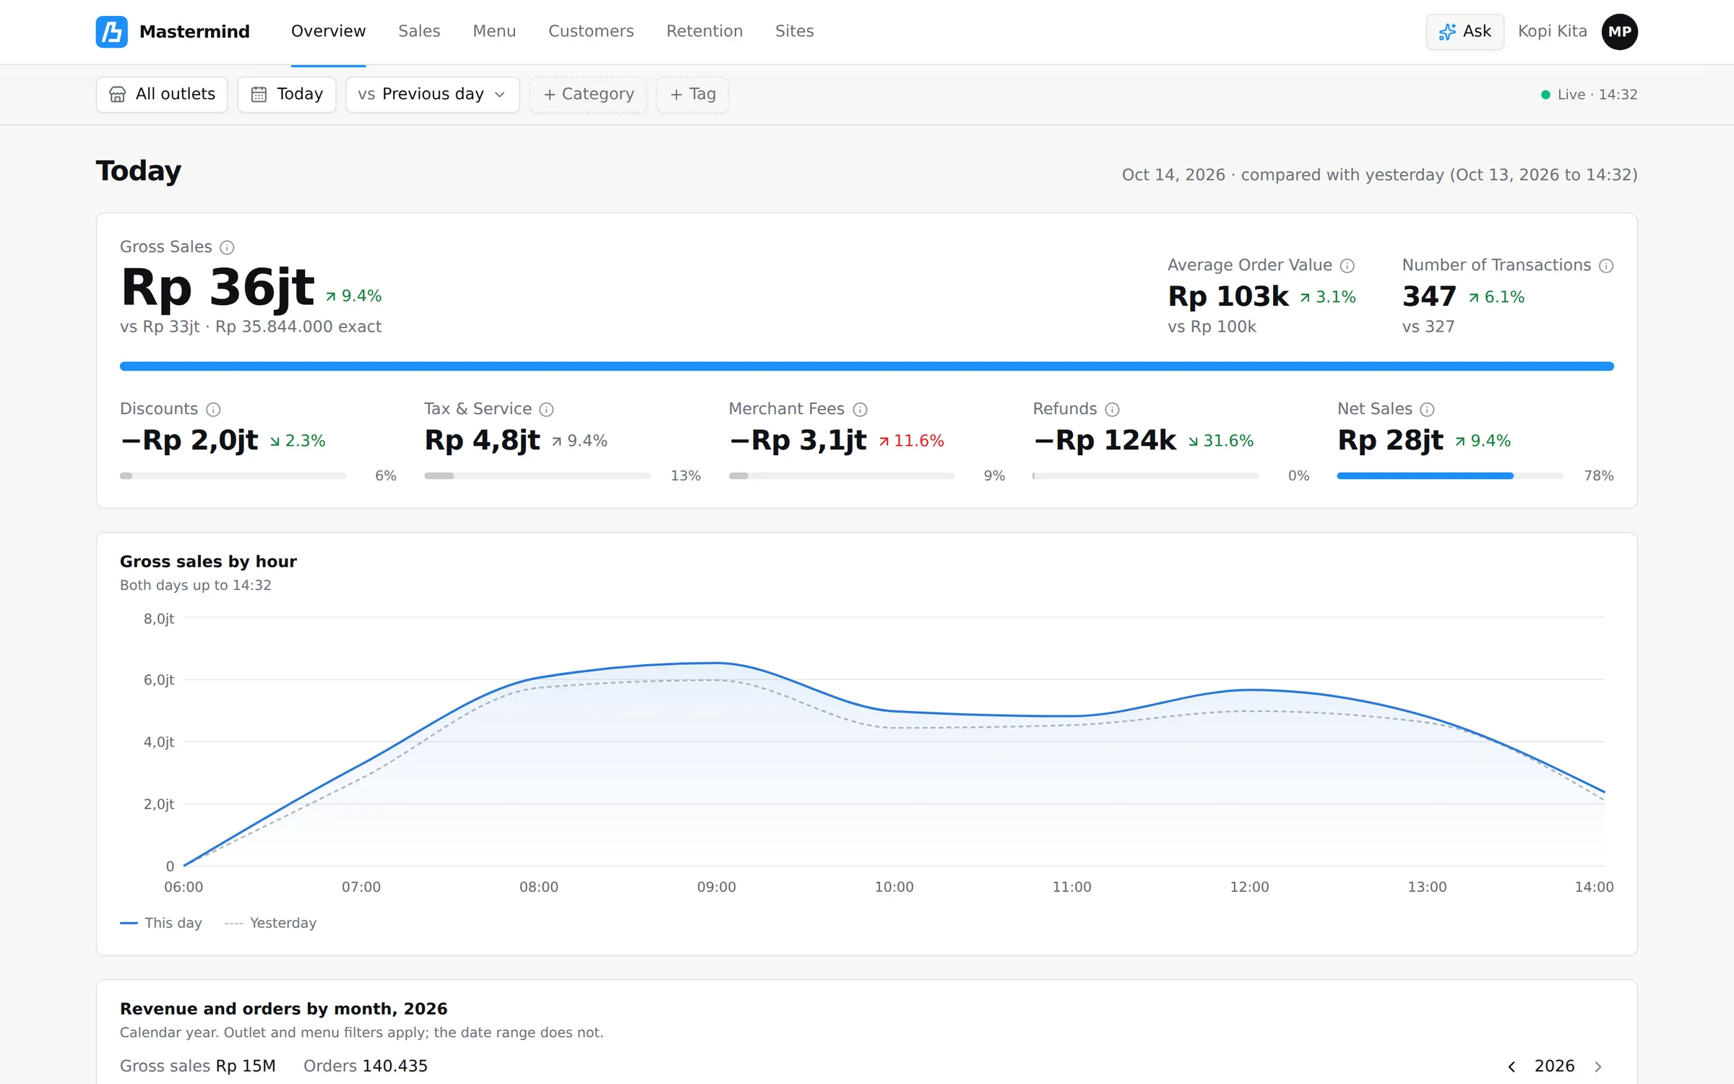Click the Refunds info icon
The height and width of the screenshot is (1084, 1734).
1113,410
